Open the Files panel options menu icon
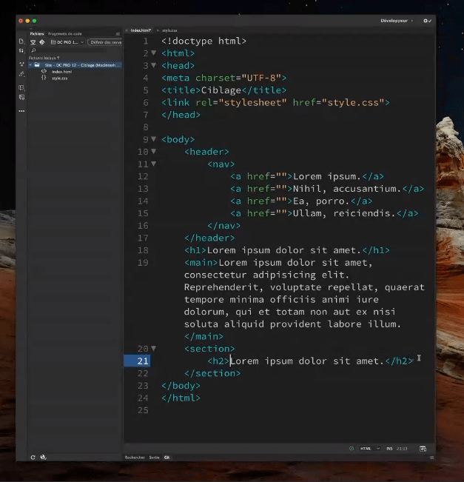 (118, 34)
